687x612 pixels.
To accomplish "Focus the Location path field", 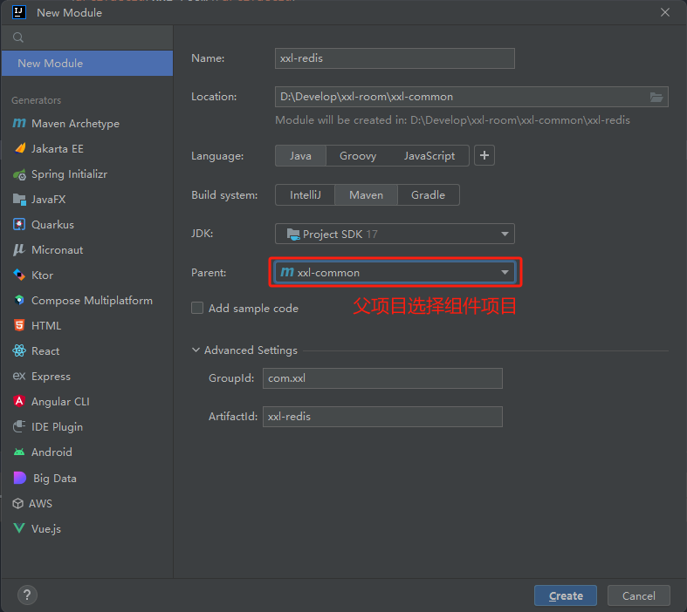I will click(471, 97).
